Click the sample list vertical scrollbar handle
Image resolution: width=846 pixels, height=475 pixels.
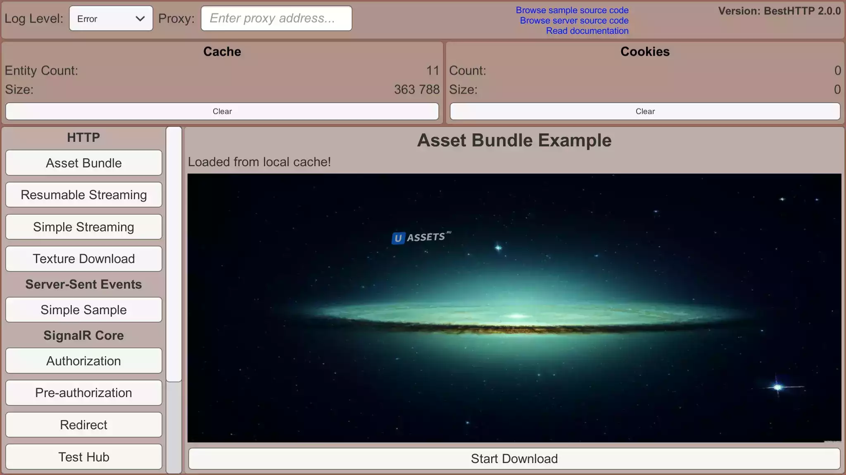coord(174,254)
